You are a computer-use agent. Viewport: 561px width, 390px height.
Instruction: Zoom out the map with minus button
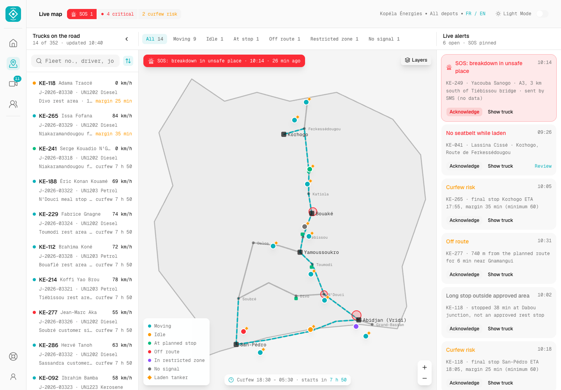click(425, 378)
